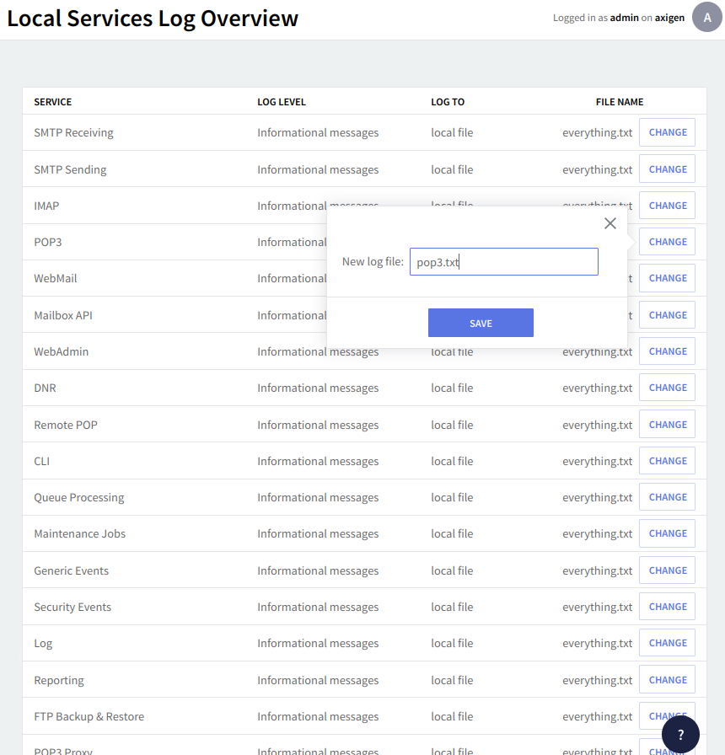Change the Reporting log file
The image size is (725, 755).
(x=667, y=680)
